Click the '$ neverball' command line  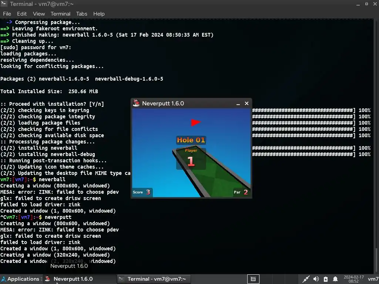point(33,179)
